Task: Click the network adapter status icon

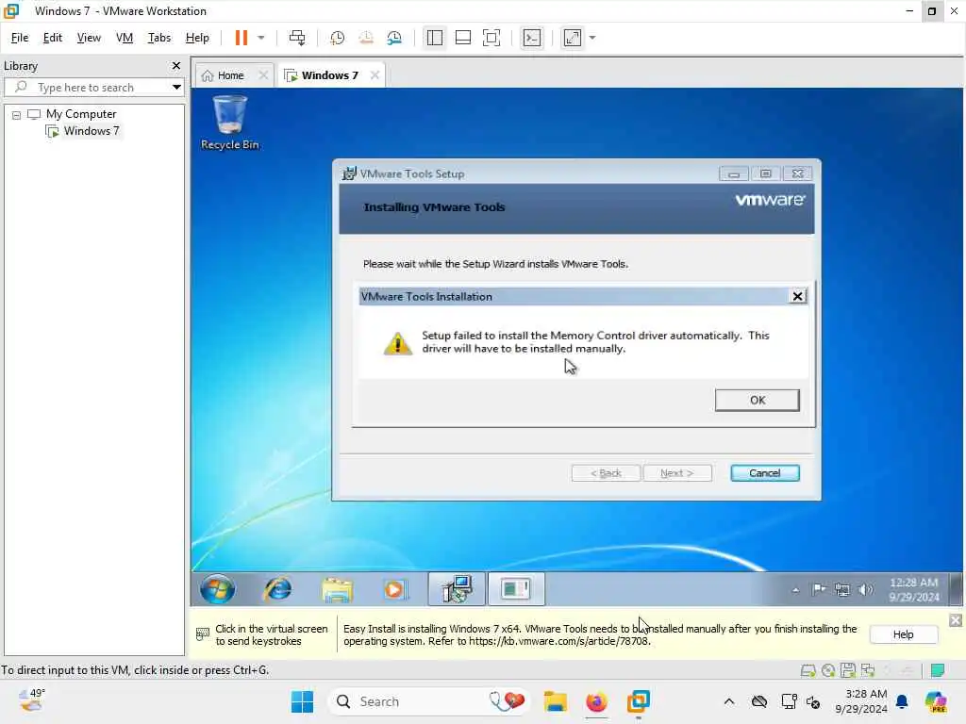Action: pyautogui.click(x=868, y=670)
